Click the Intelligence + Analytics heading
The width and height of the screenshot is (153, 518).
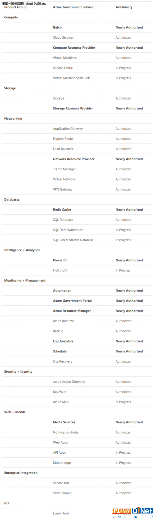(x=22, y=250)
